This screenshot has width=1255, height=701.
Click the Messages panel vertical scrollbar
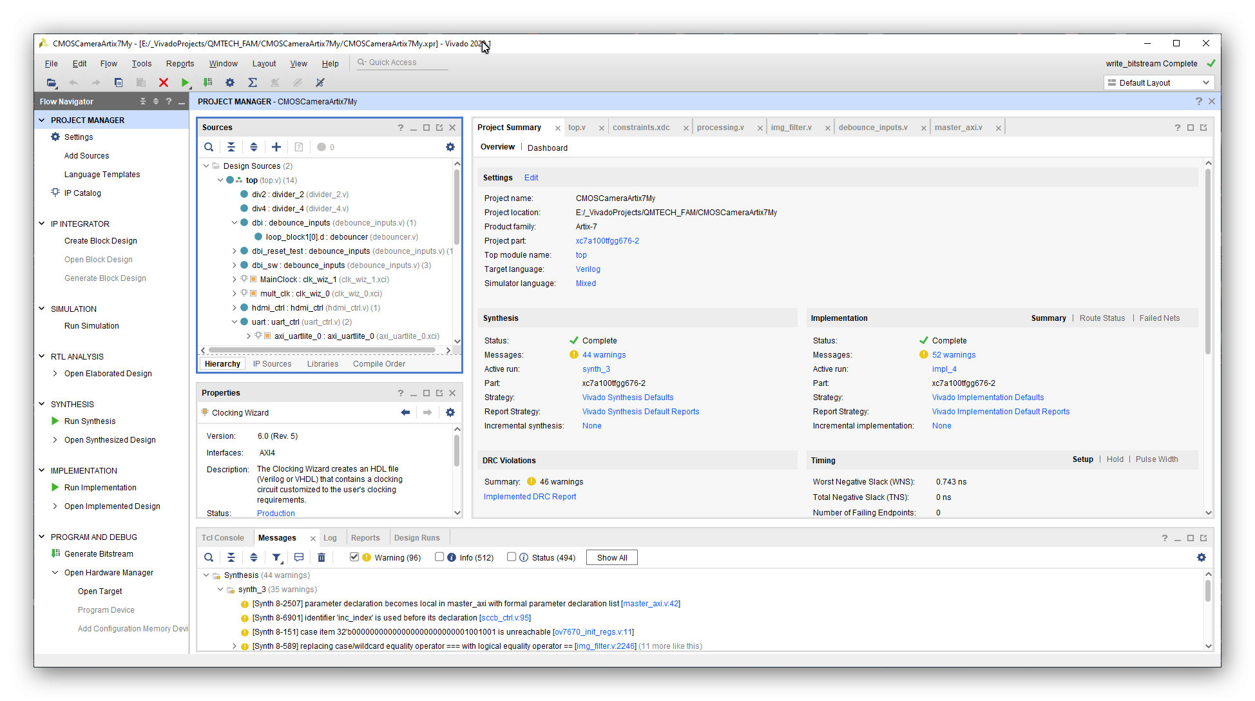(1208, 591)
